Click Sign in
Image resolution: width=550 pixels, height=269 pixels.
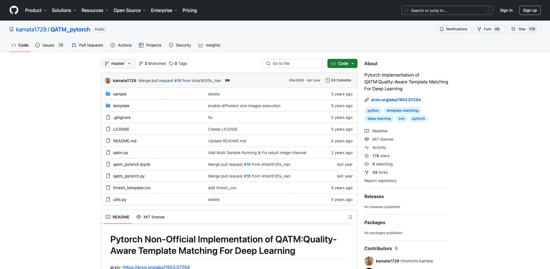click(506, 10)
